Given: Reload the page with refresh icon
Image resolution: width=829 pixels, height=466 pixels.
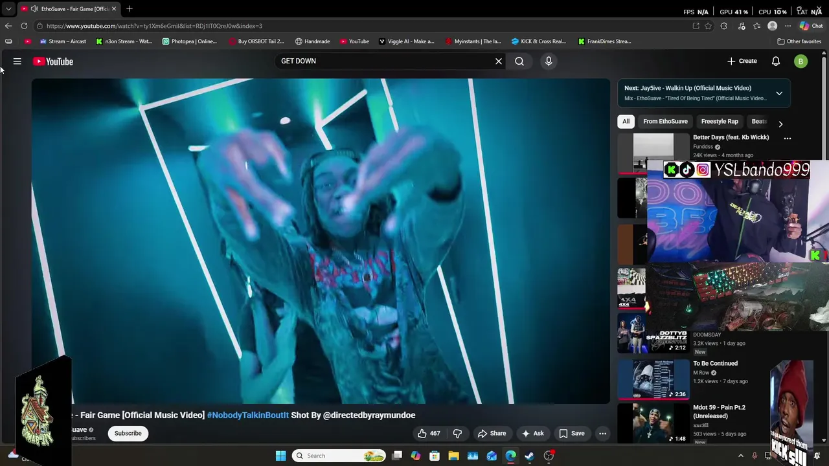Looking at the screenshot, I should (24, 26).
